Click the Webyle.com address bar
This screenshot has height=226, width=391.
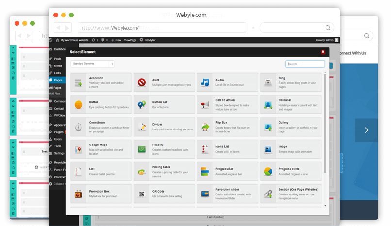(x=162, y=28)
